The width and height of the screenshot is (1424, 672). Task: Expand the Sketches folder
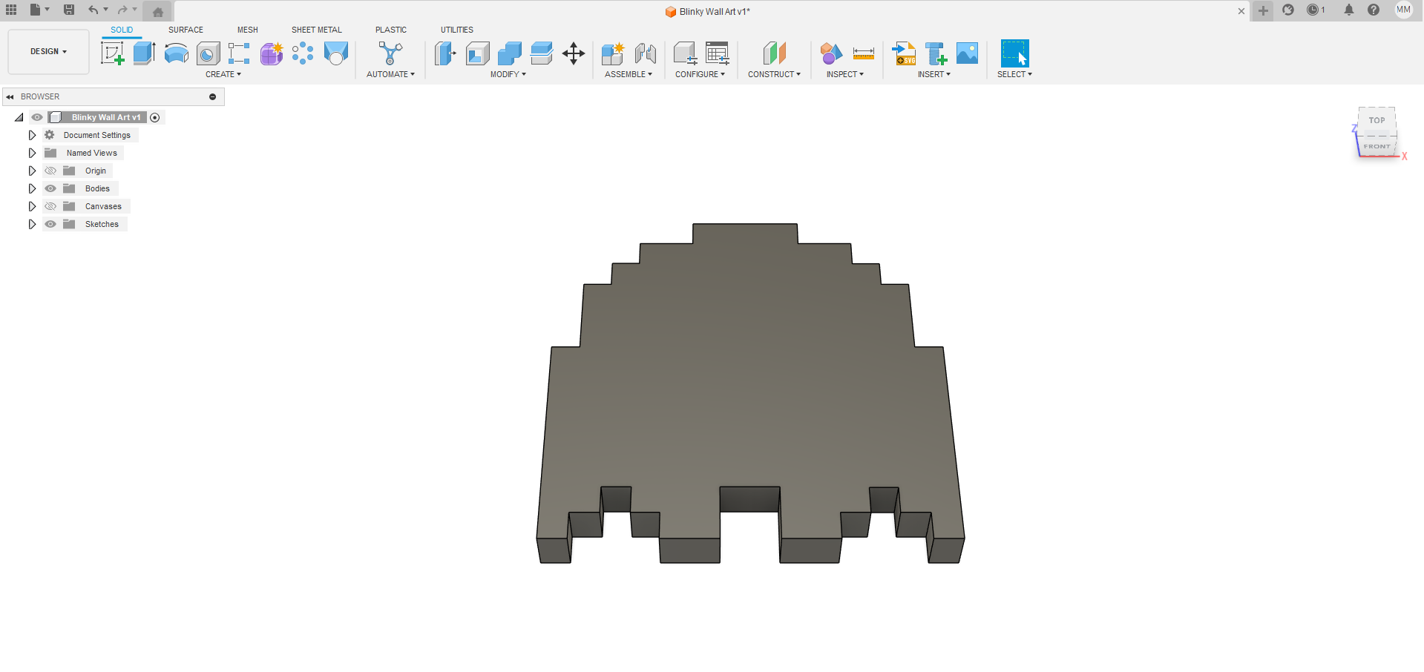(32, 224)
